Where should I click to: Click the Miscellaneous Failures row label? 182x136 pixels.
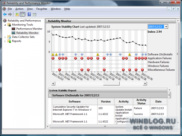[x=161, y=70]
